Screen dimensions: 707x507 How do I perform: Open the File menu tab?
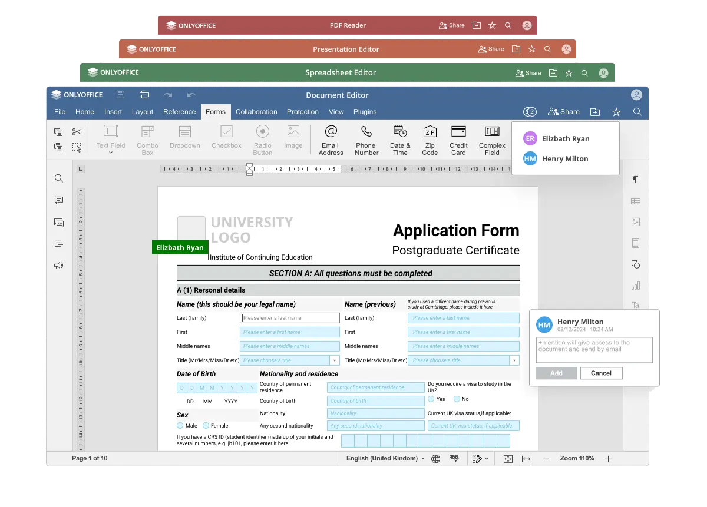(x=60, y=112)
